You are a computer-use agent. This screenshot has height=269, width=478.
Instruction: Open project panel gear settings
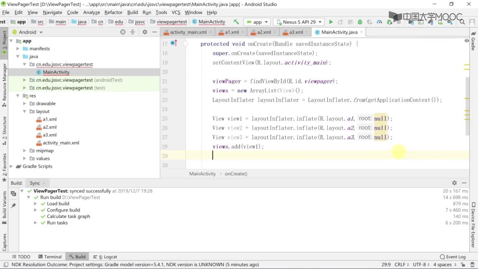(145, 32)
